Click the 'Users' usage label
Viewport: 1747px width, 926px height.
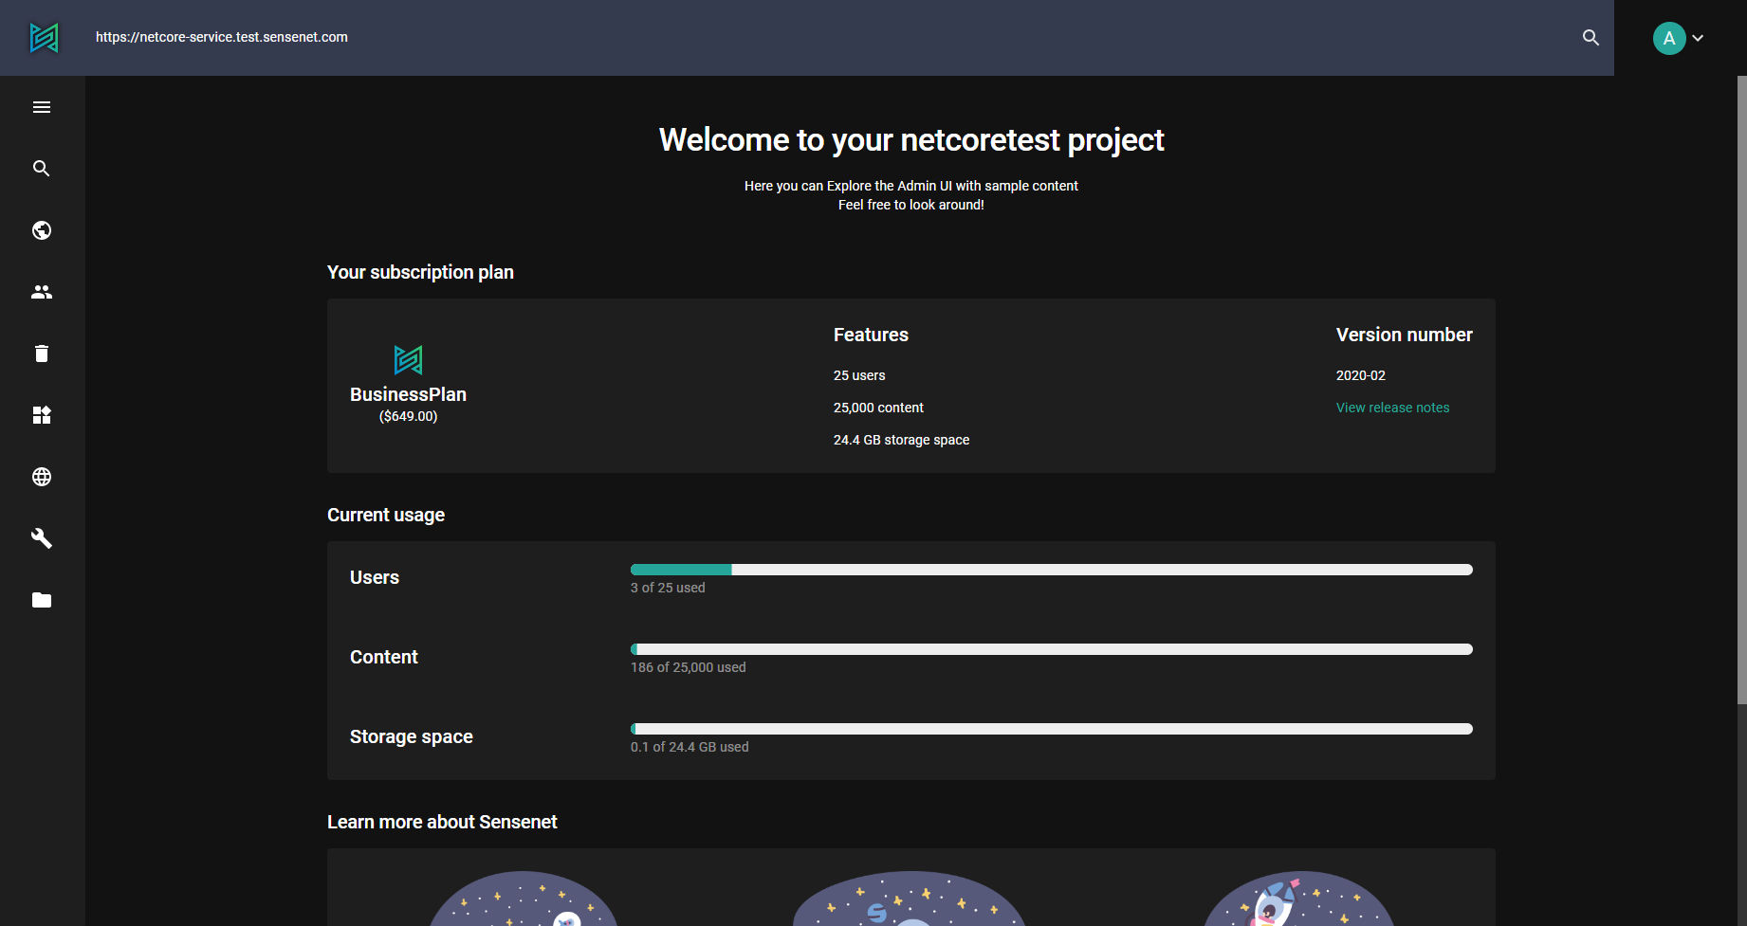374,577
